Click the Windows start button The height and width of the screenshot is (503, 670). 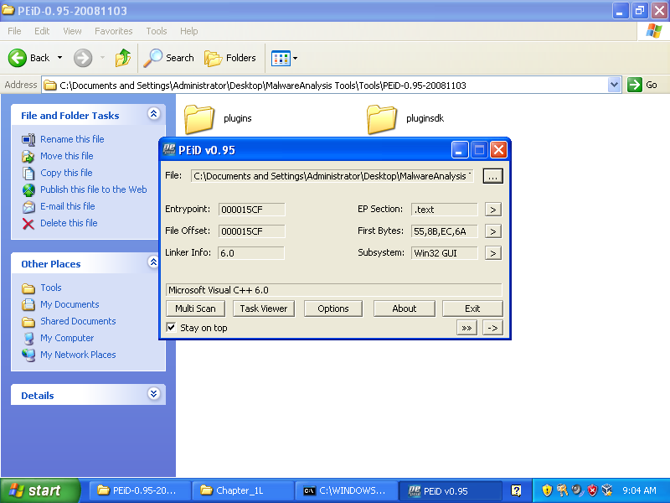pyautogui.click(x=40, y=490)
